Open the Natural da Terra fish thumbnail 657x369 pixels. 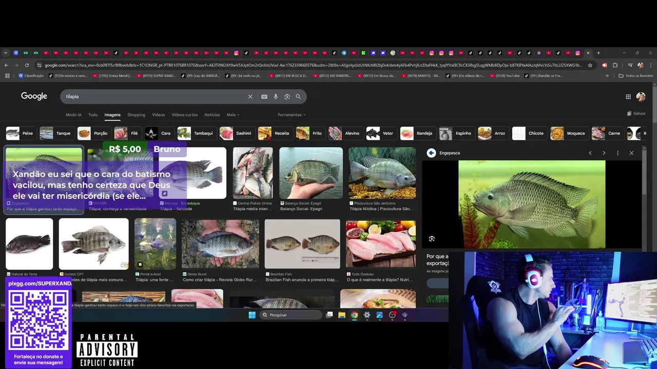(29, 244)
